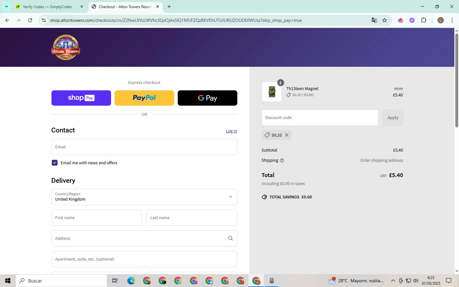459x287 pixels.
Task: Open the network tray icon
Action: click(408, 281)
